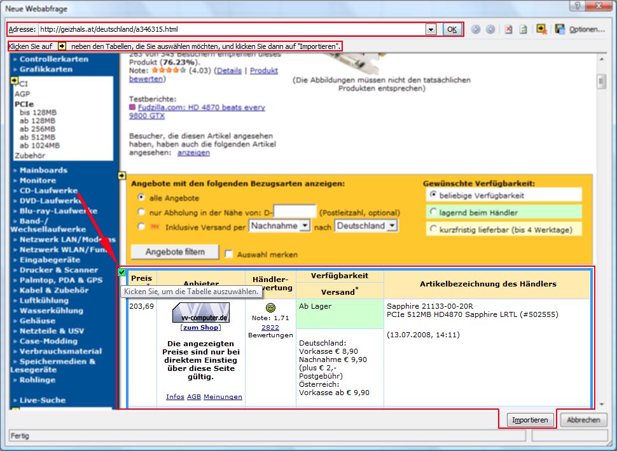Click the 'anzeigen' link
The height and width of the screenshot is (451, 617).
(193, 153)
